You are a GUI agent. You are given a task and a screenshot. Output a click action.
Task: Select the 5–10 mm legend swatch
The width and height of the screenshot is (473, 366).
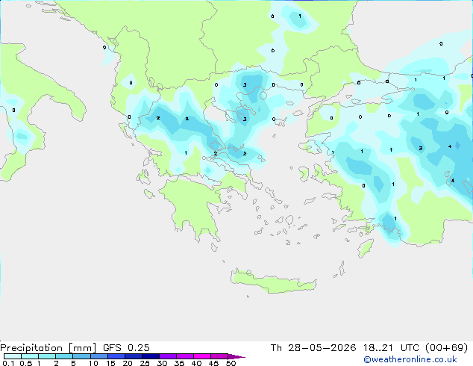[81, 356]
